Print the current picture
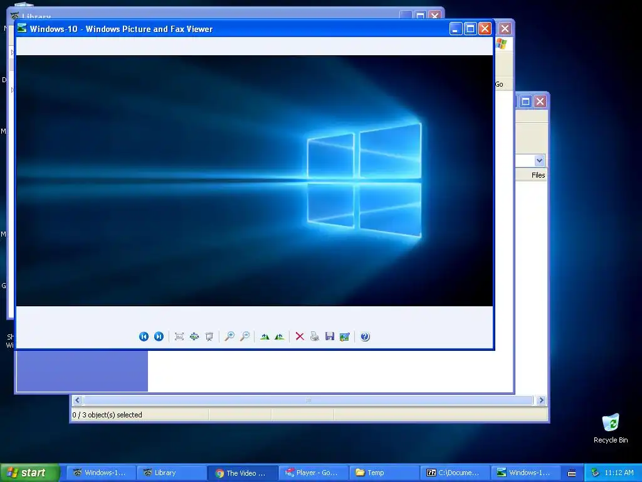The width and height of the screenshot is (642, 482). pos(315,336)
